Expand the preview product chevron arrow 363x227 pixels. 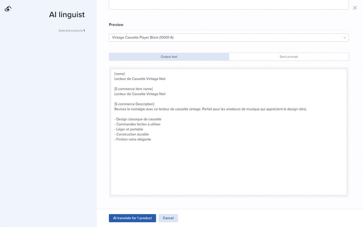[x=345, y=38]
